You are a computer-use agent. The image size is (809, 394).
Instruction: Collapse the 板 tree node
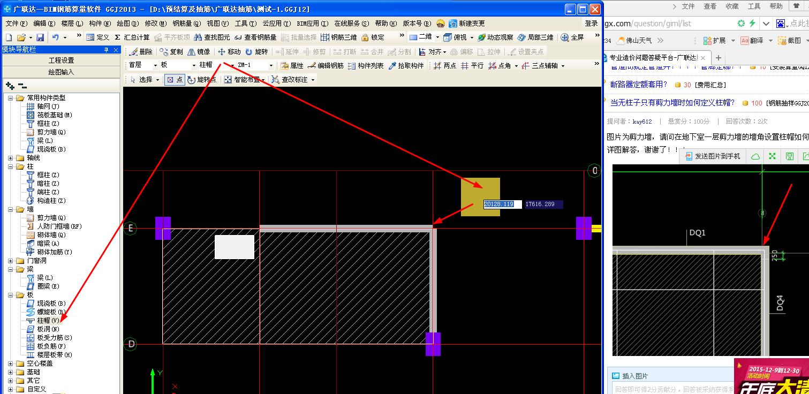tap(11, 295)
